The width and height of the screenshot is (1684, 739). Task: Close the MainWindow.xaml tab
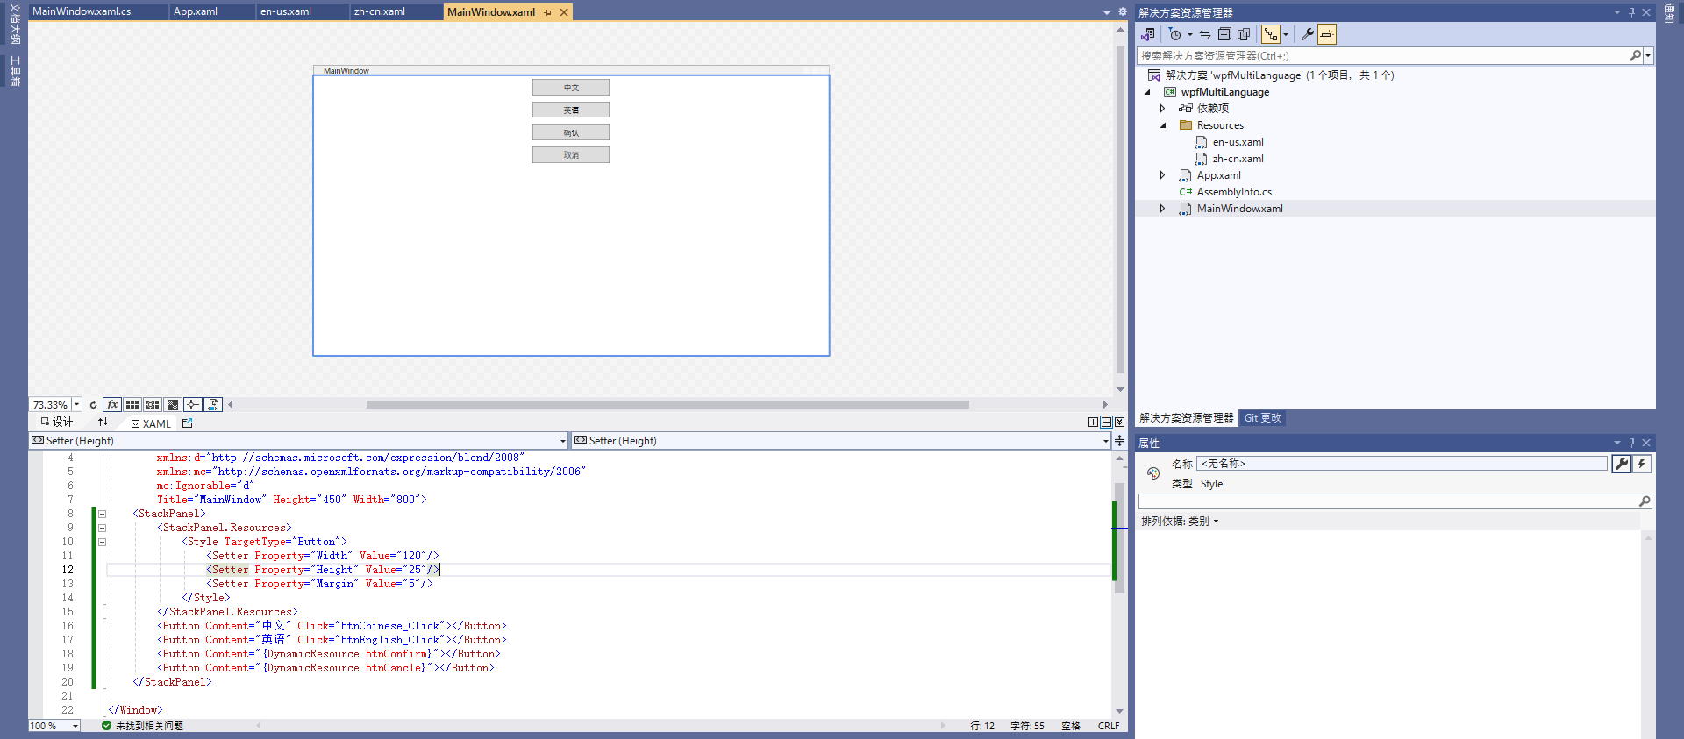(x=564, y=12)
